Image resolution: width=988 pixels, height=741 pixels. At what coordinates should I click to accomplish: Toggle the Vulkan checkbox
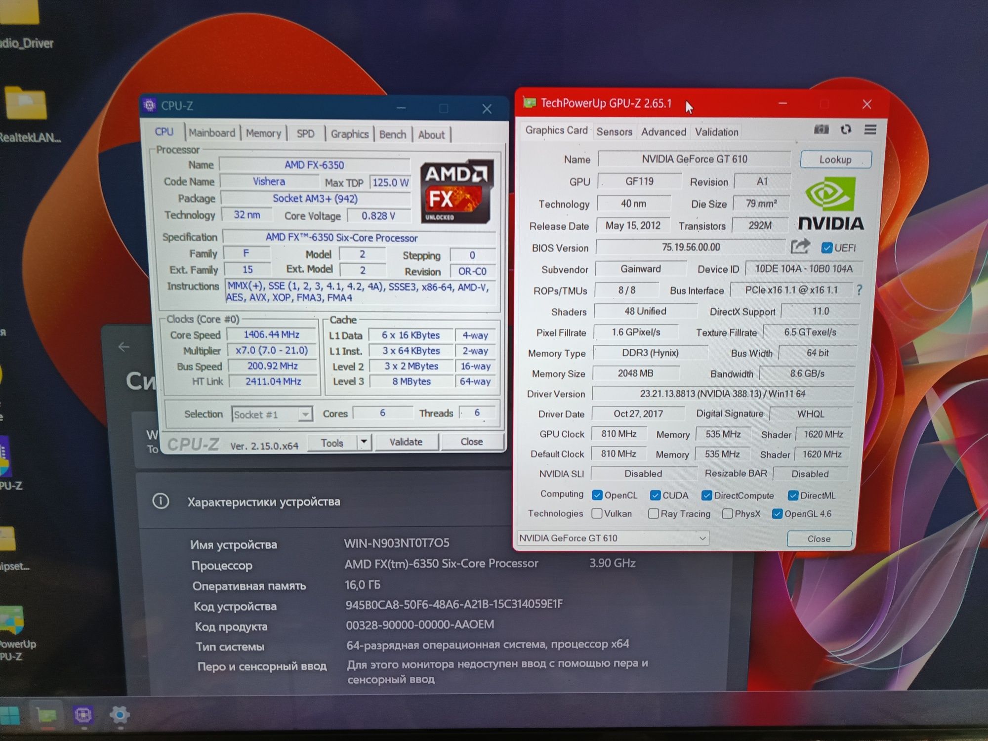[597, 513]
